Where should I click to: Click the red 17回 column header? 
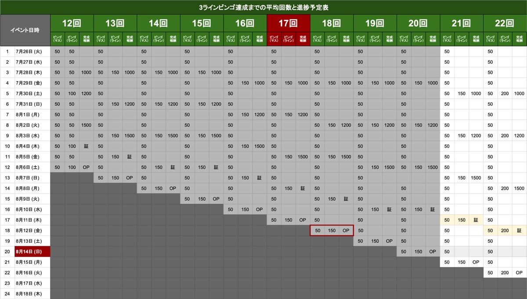point(288,23)
